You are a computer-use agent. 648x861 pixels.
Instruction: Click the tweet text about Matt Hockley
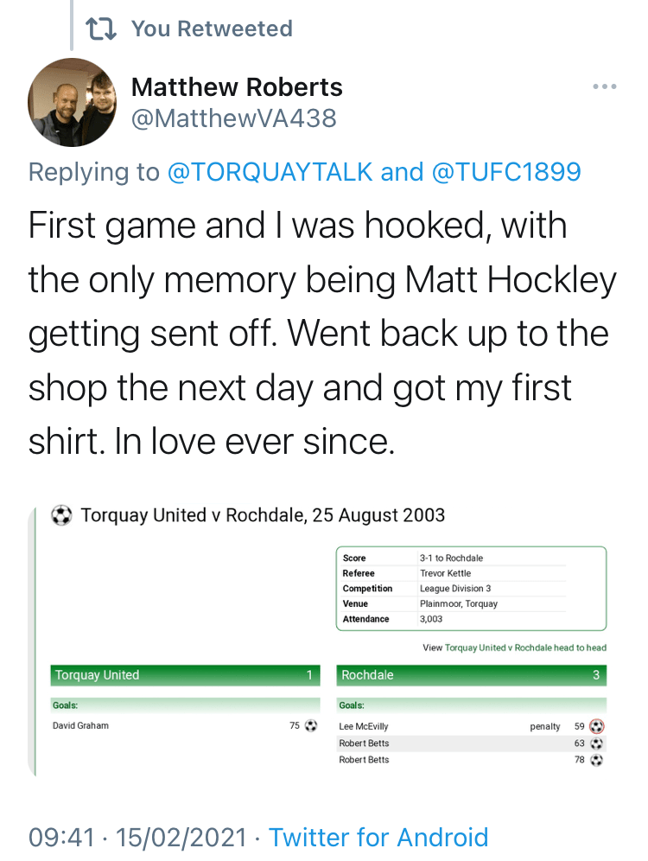click(323, 334)
